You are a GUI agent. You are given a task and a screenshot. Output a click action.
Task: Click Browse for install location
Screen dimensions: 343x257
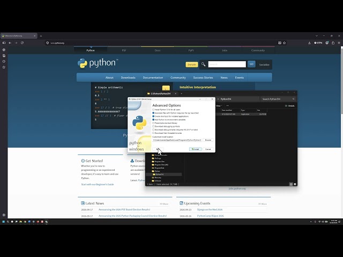click(208, 140)
